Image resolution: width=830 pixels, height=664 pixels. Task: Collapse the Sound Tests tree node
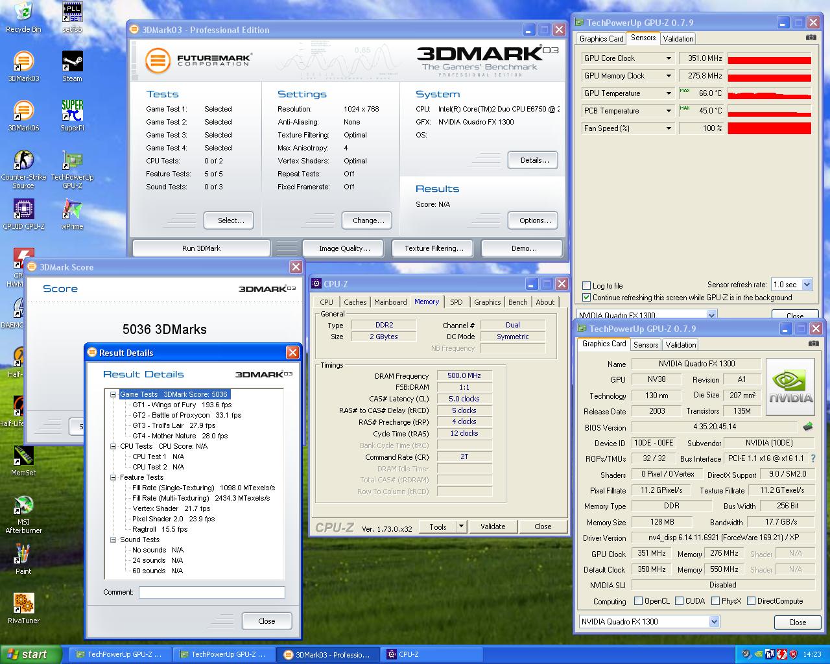click(113, 539)
